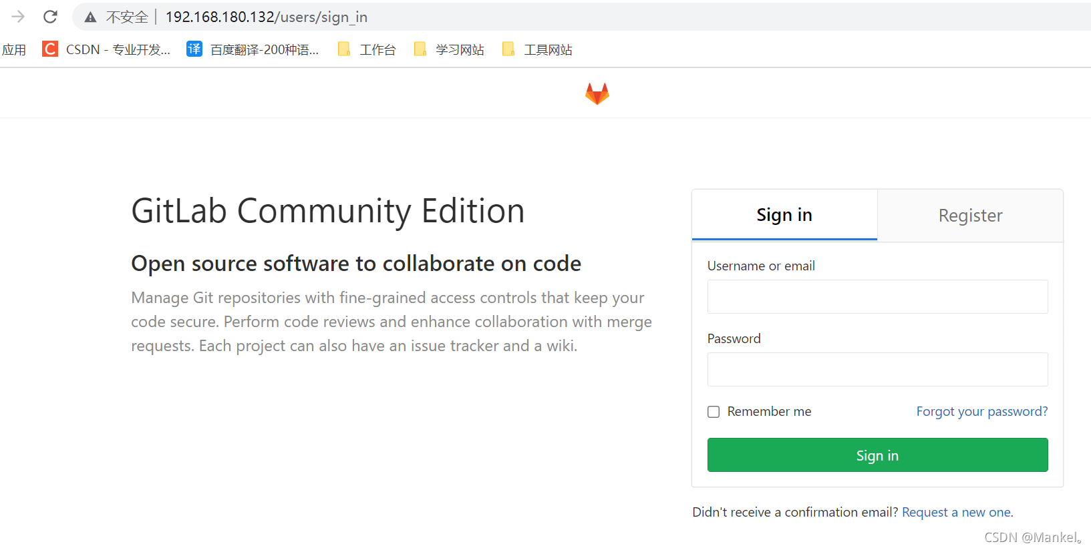Open the Forgot your password link
The width and height of the screenshot is (1091, 550).
tap(981, 411)
